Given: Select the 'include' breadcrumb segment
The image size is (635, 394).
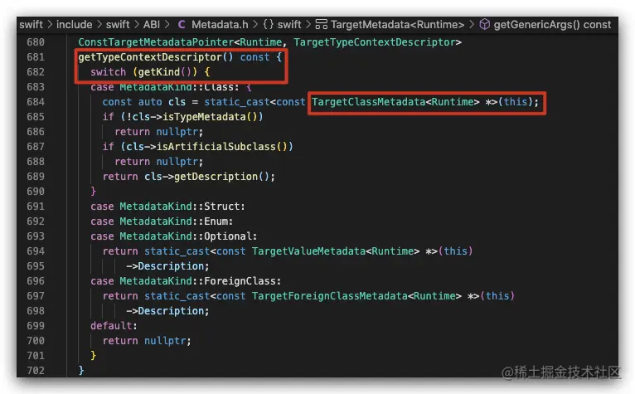Looking at the screenshot, I should (x=74, y=25).
